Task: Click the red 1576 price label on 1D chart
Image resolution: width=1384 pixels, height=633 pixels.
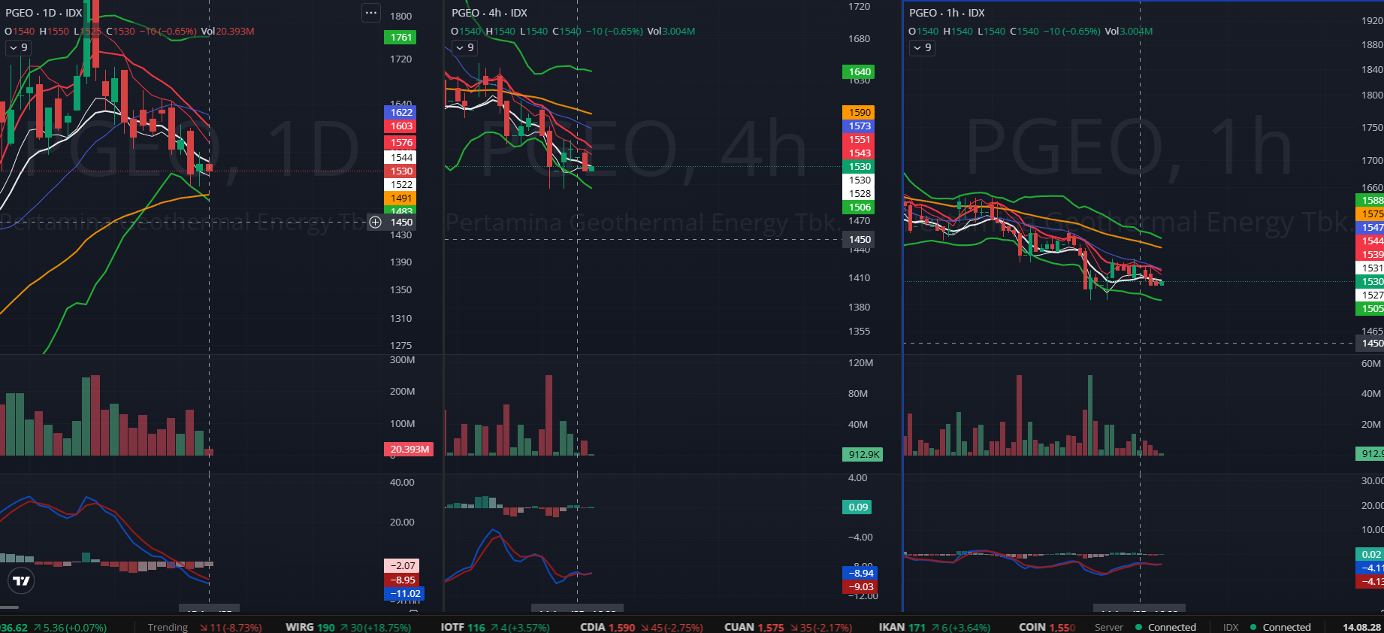Action: tap(401, 142)
